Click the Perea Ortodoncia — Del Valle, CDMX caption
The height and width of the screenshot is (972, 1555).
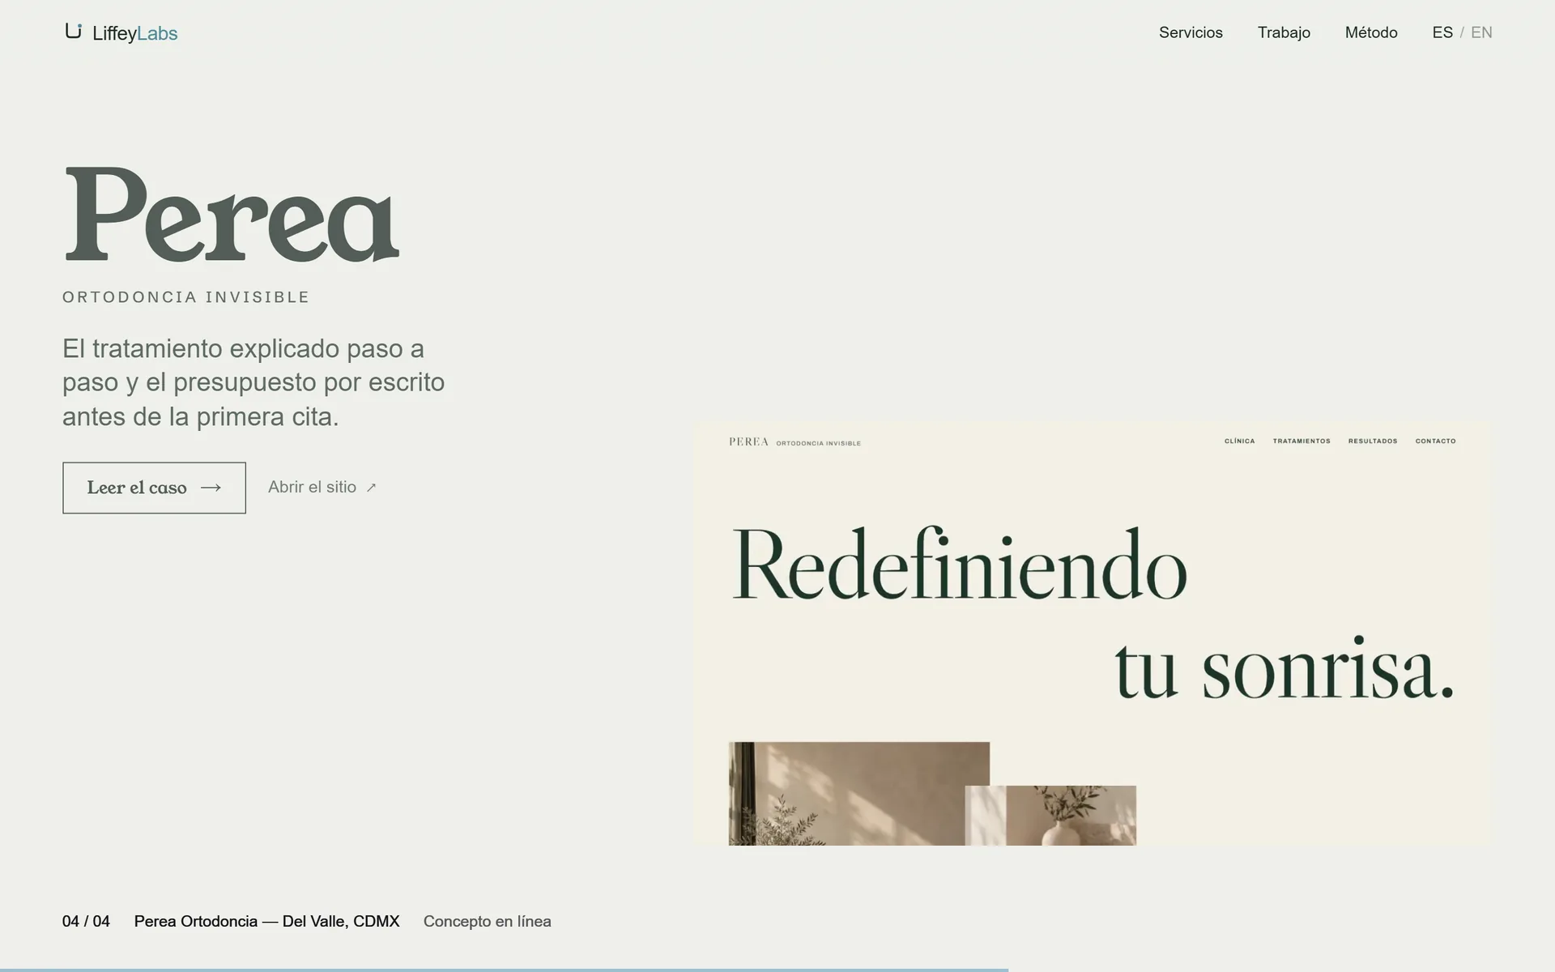266,921
